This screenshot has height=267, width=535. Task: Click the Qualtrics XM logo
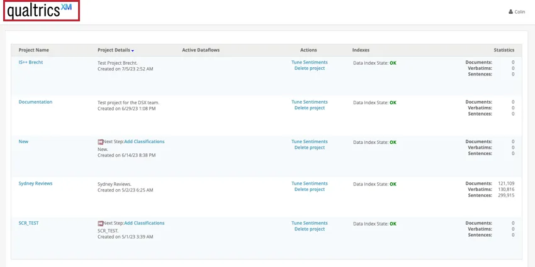pos(40,11)
